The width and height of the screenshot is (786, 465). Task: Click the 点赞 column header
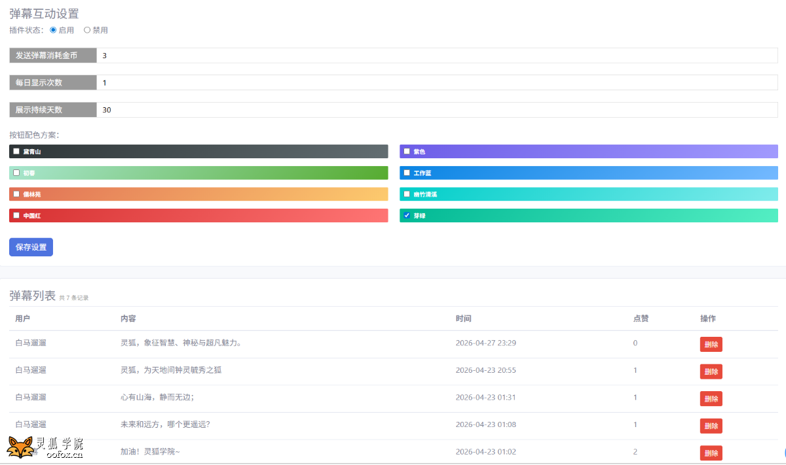click(641, 319)
